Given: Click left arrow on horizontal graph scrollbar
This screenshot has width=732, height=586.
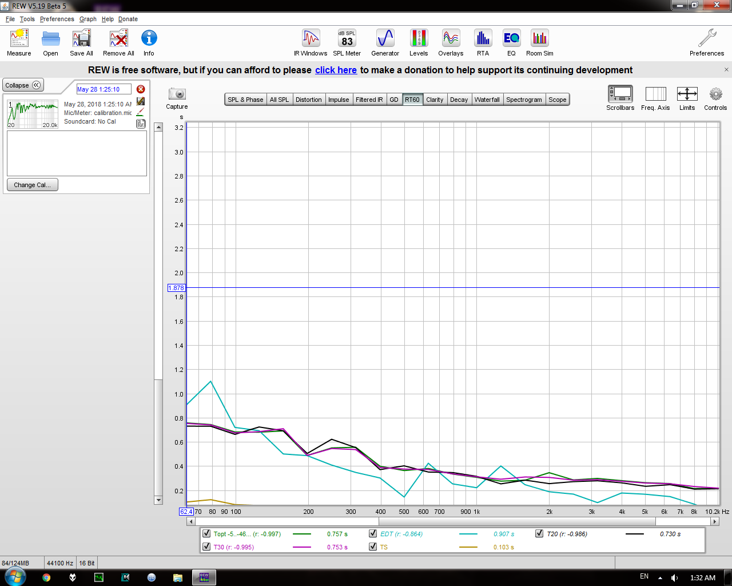Looking at the screenshot, I should point(191,521).
